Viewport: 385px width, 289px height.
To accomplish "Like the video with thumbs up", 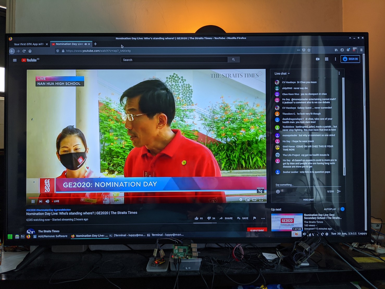I will 197,218.
